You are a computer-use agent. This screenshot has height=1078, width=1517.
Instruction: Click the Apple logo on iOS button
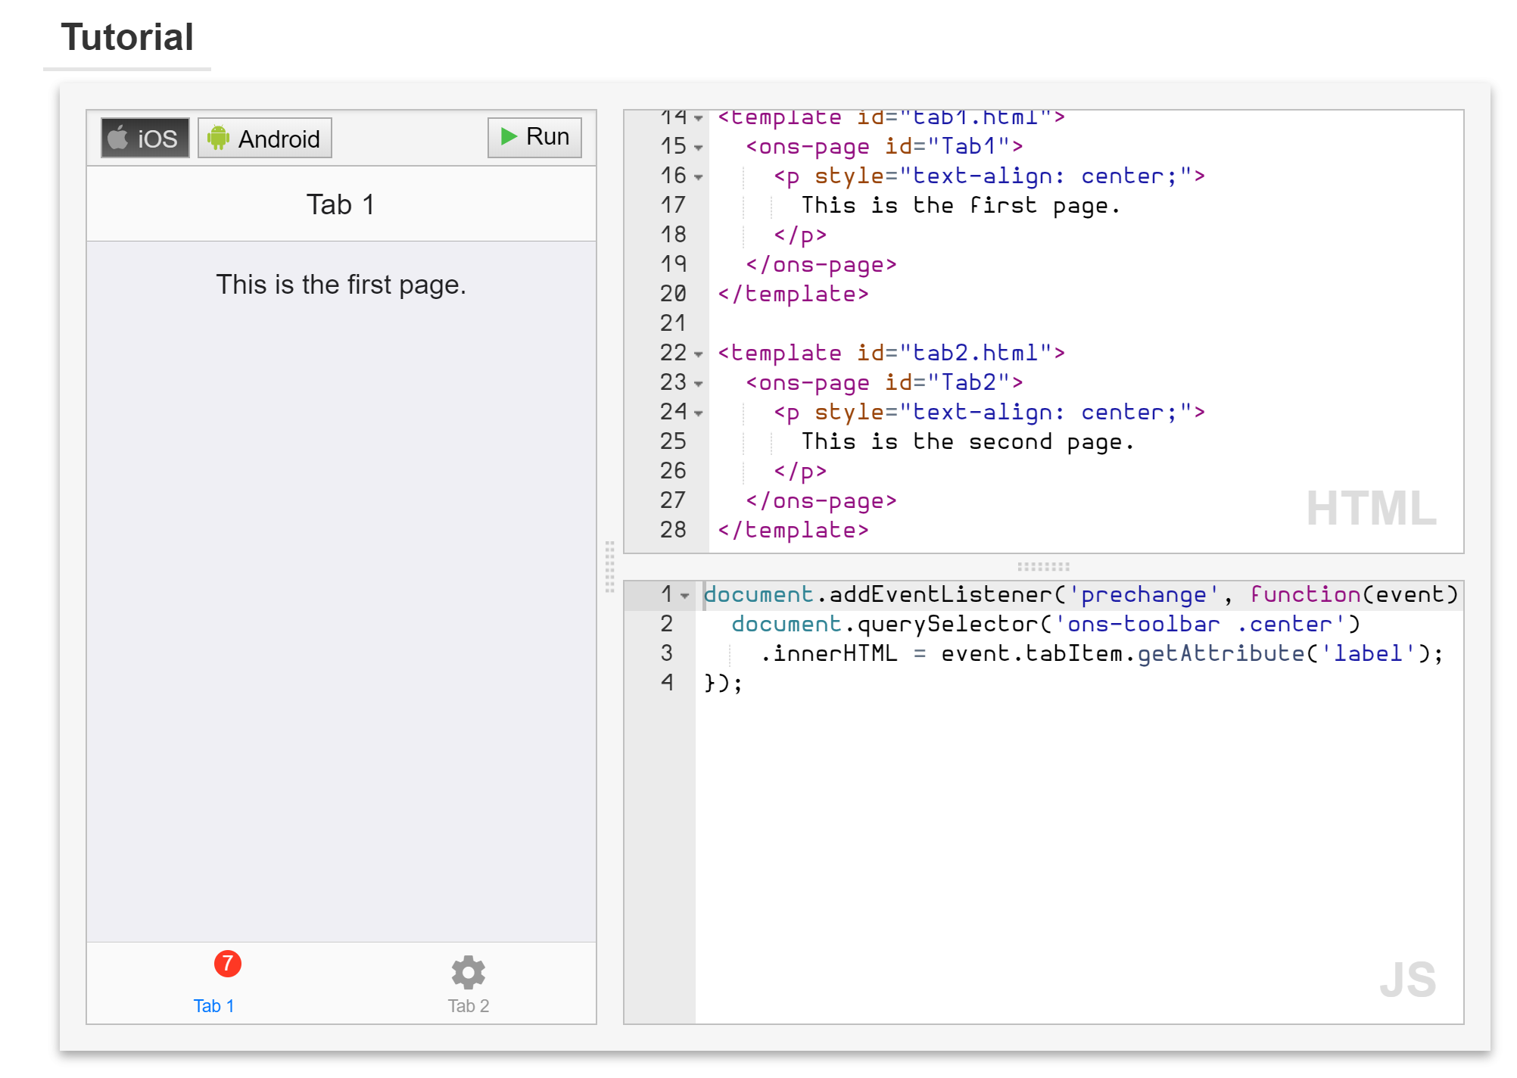click(x=117, y=138)
